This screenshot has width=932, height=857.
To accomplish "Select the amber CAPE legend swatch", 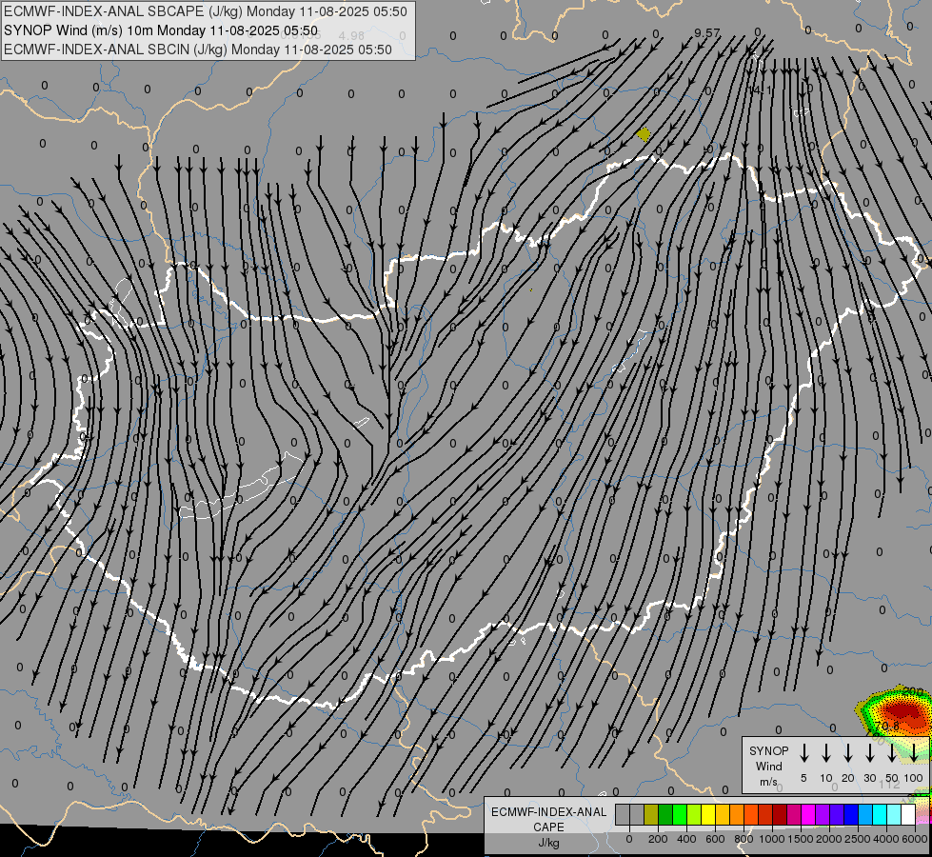I will 723,814.
